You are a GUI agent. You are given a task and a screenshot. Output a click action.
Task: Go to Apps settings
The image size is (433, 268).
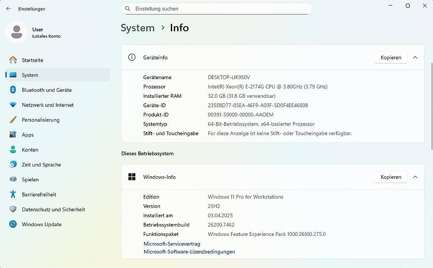(x=27, y=134)
